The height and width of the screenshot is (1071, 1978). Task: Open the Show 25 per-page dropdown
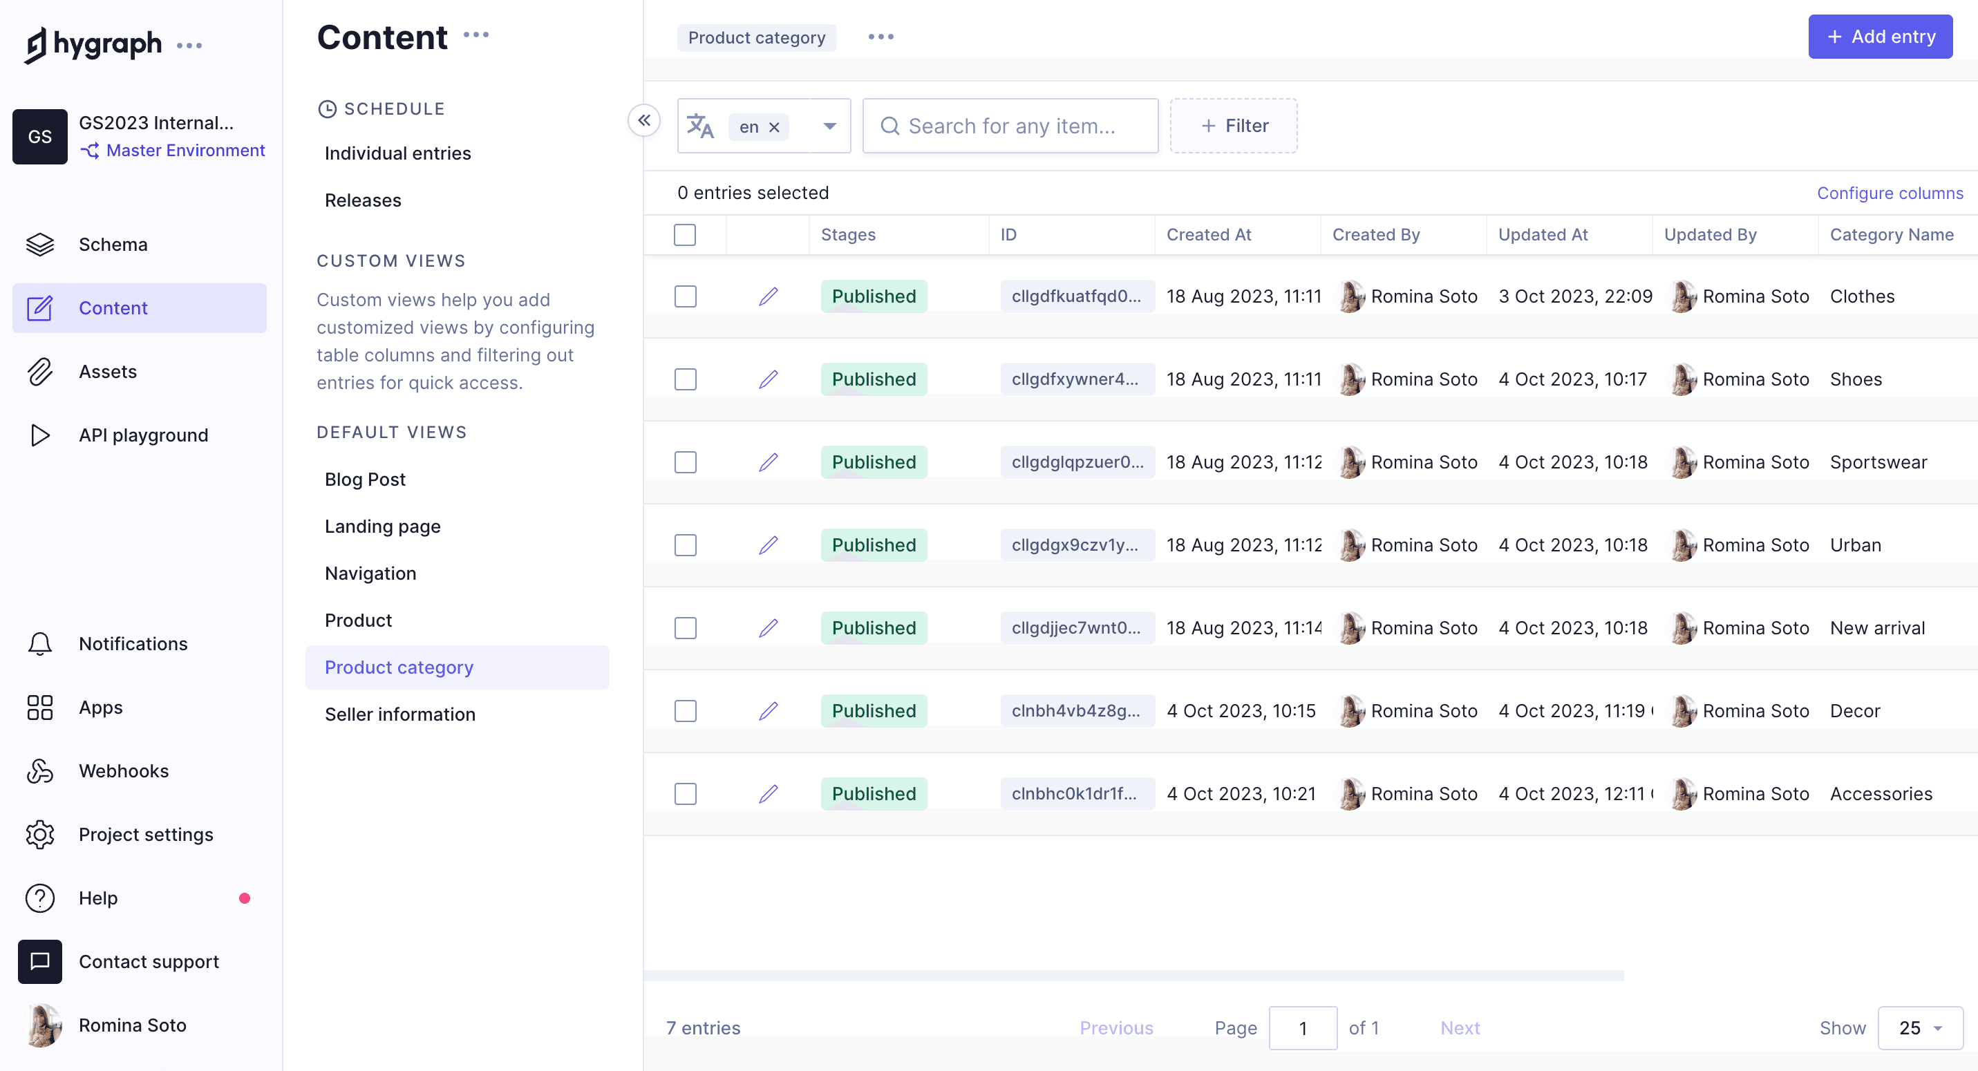pos(1920,1028)
